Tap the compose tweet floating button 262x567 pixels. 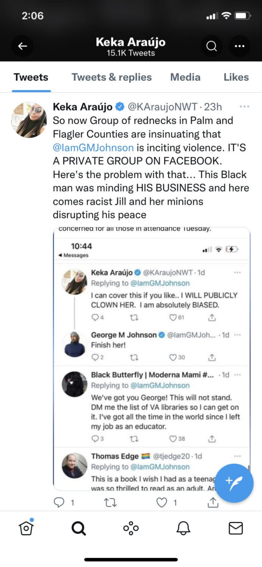(234, 483)
